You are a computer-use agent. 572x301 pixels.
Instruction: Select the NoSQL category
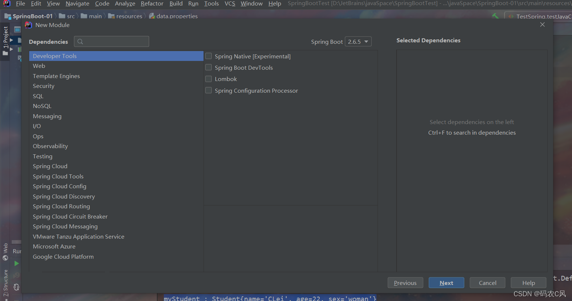click(116, 106)
